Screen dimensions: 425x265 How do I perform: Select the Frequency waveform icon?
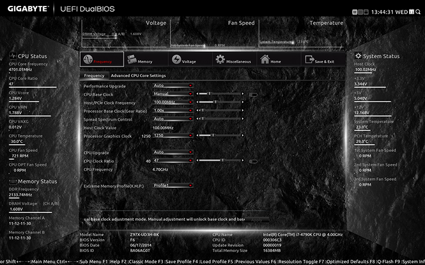102,59
